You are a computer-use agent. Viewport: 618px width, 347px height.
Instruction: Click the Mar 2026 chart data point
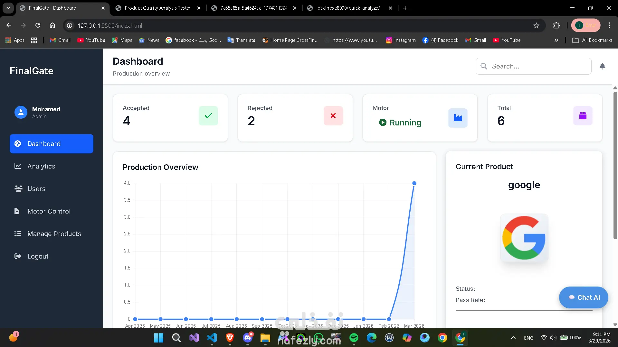(414, 183)
